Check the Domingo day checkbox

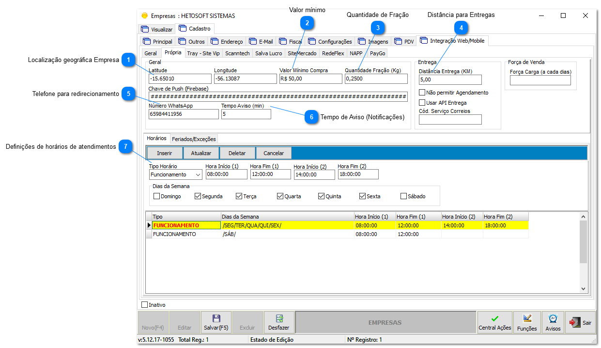pos(156,196)
